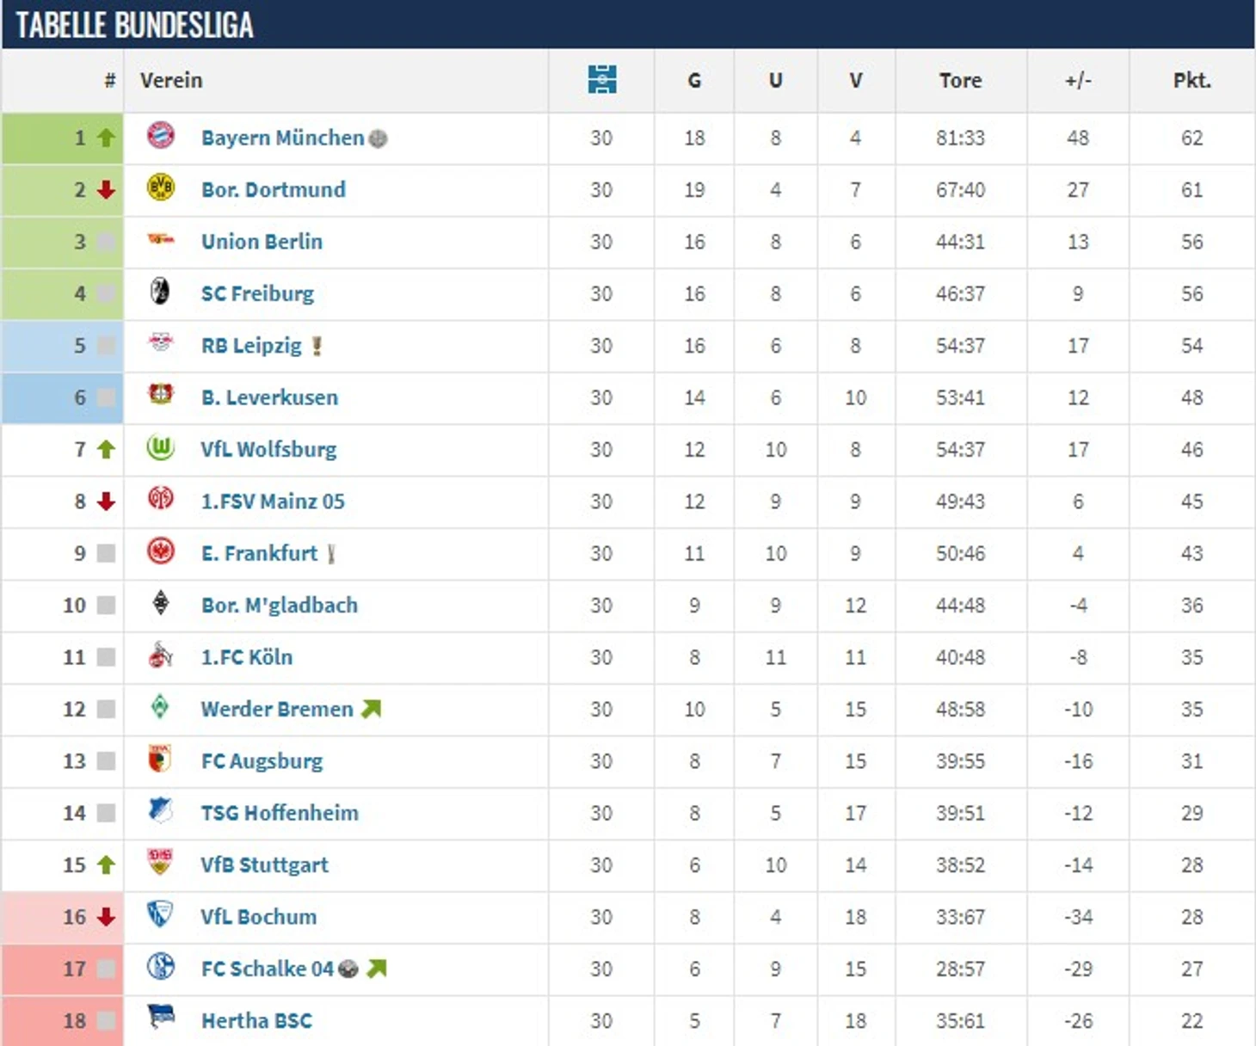Click the Hertha BSC flag crest
The width and height of the screenshot is (1256, 1046).
[161, 1017]
